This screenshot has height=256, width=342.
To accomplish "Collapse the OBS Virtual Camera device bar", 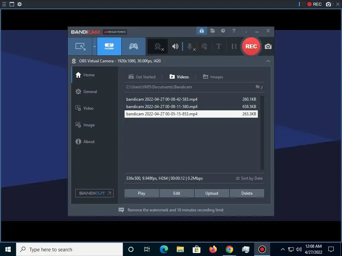I will click(268, 61).
